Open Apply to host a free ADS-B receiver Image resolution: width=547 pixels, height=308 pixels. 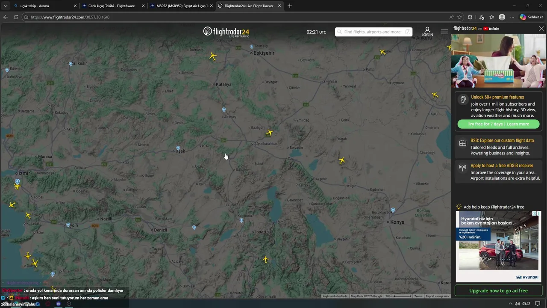tap(498, 172)
